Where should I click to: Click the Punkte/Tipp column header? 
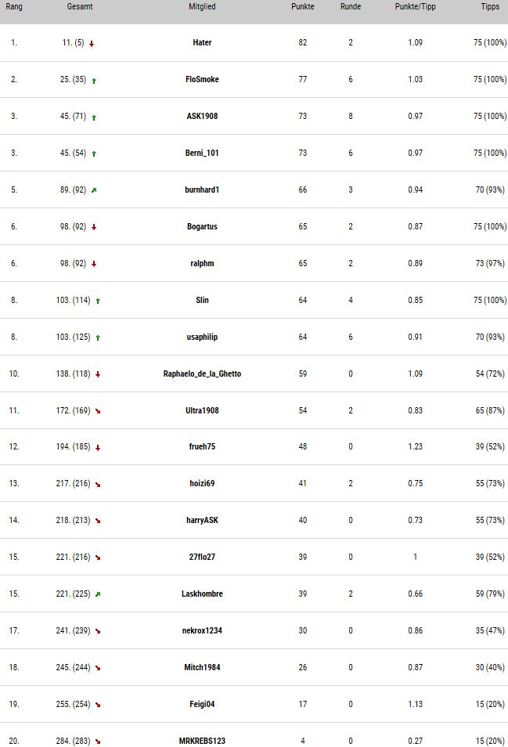415,7
